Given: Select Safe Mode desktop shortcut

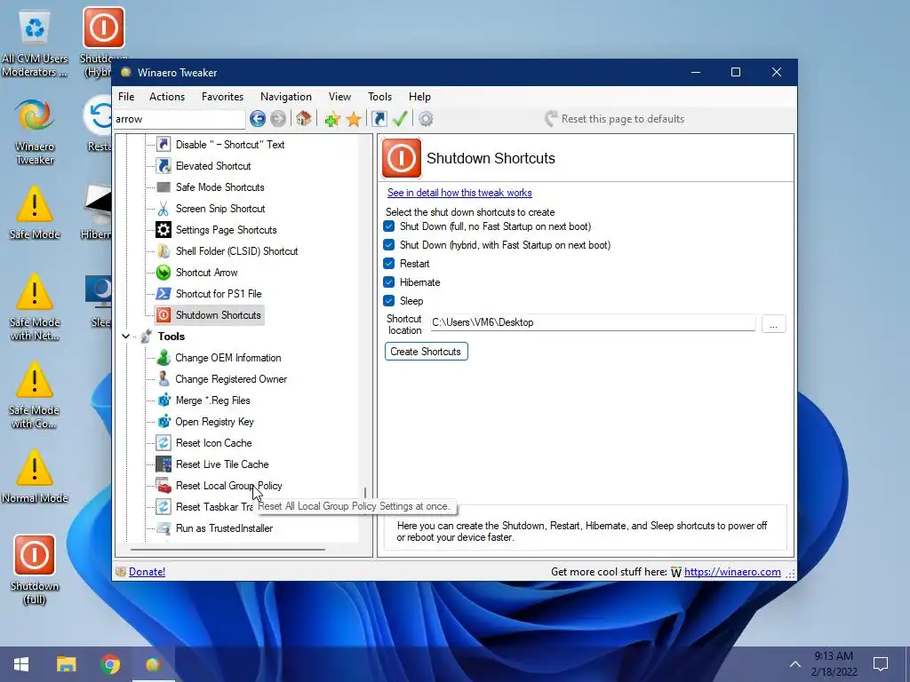Looking at the screenshot, I should pos(35,213).
